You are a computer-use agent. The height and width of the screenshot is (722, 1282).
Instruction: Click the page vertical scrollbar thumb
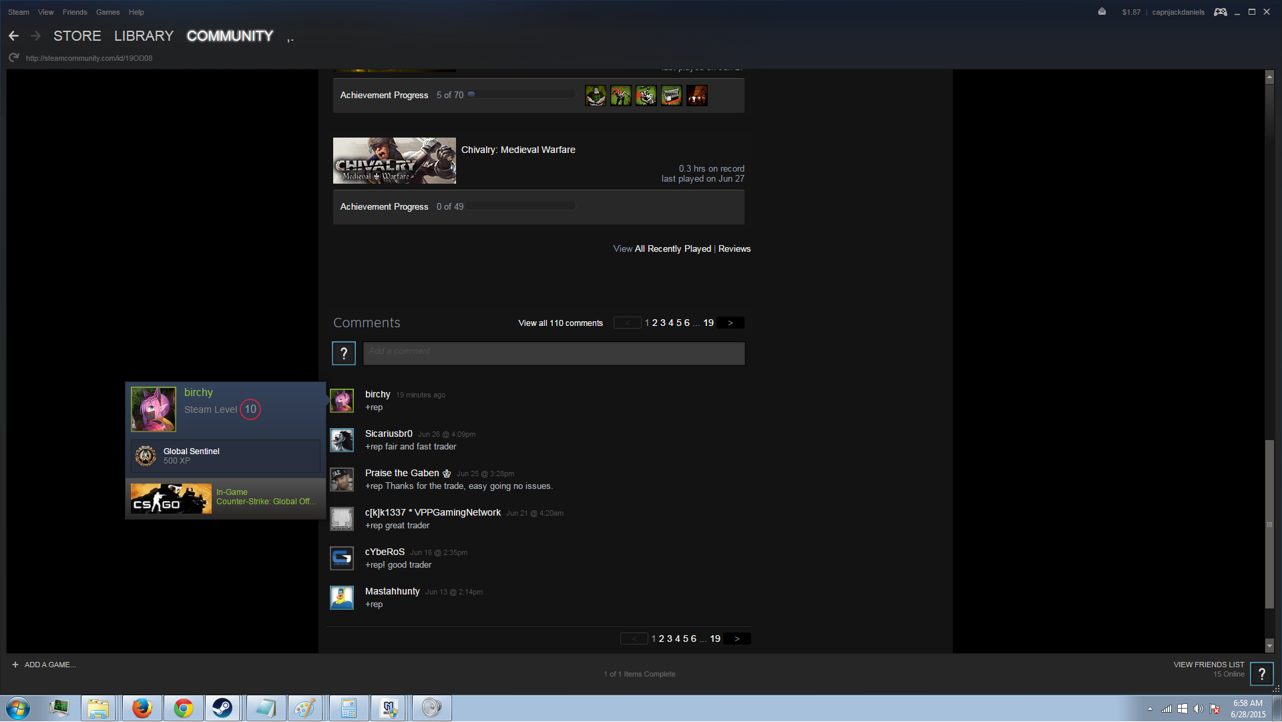pos(1269,524)
